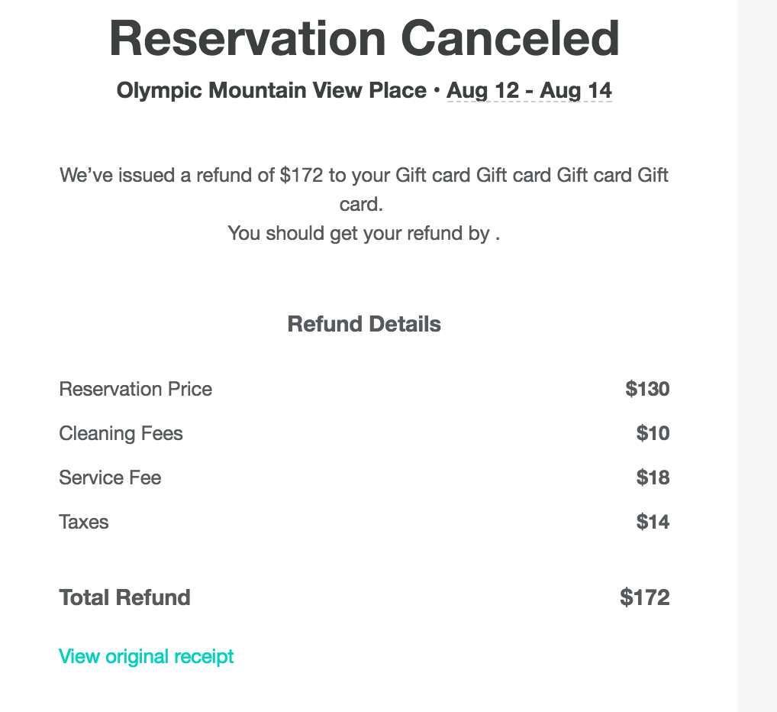
Task: Open the View original receipt link
Action: [147, 656]
